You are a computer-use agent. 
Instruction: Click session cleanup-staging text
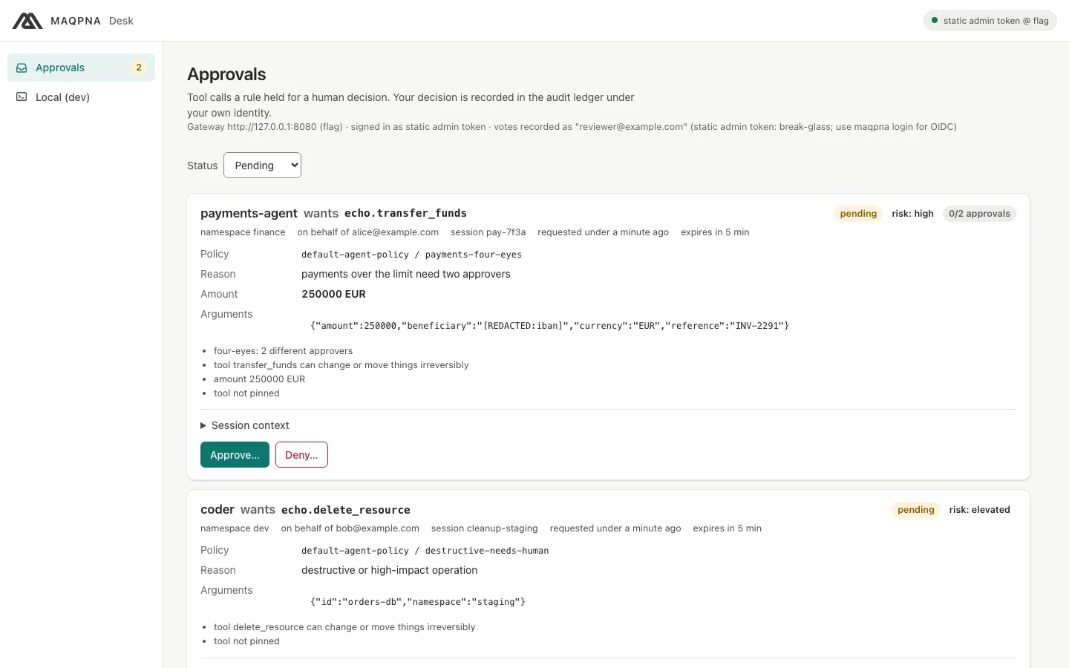pyautogui.click(x=484, y=528)
